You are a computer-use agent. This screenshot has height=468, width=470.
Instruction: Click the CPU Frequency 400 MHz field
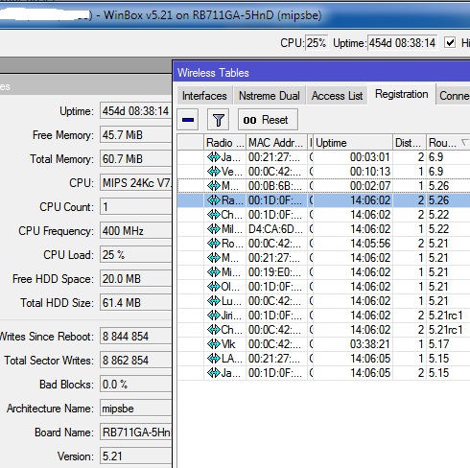coord(136,231)
